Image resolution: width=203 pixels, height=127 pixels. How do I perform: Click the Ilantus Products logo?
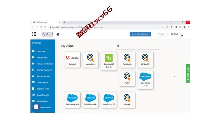coord(48,34)
